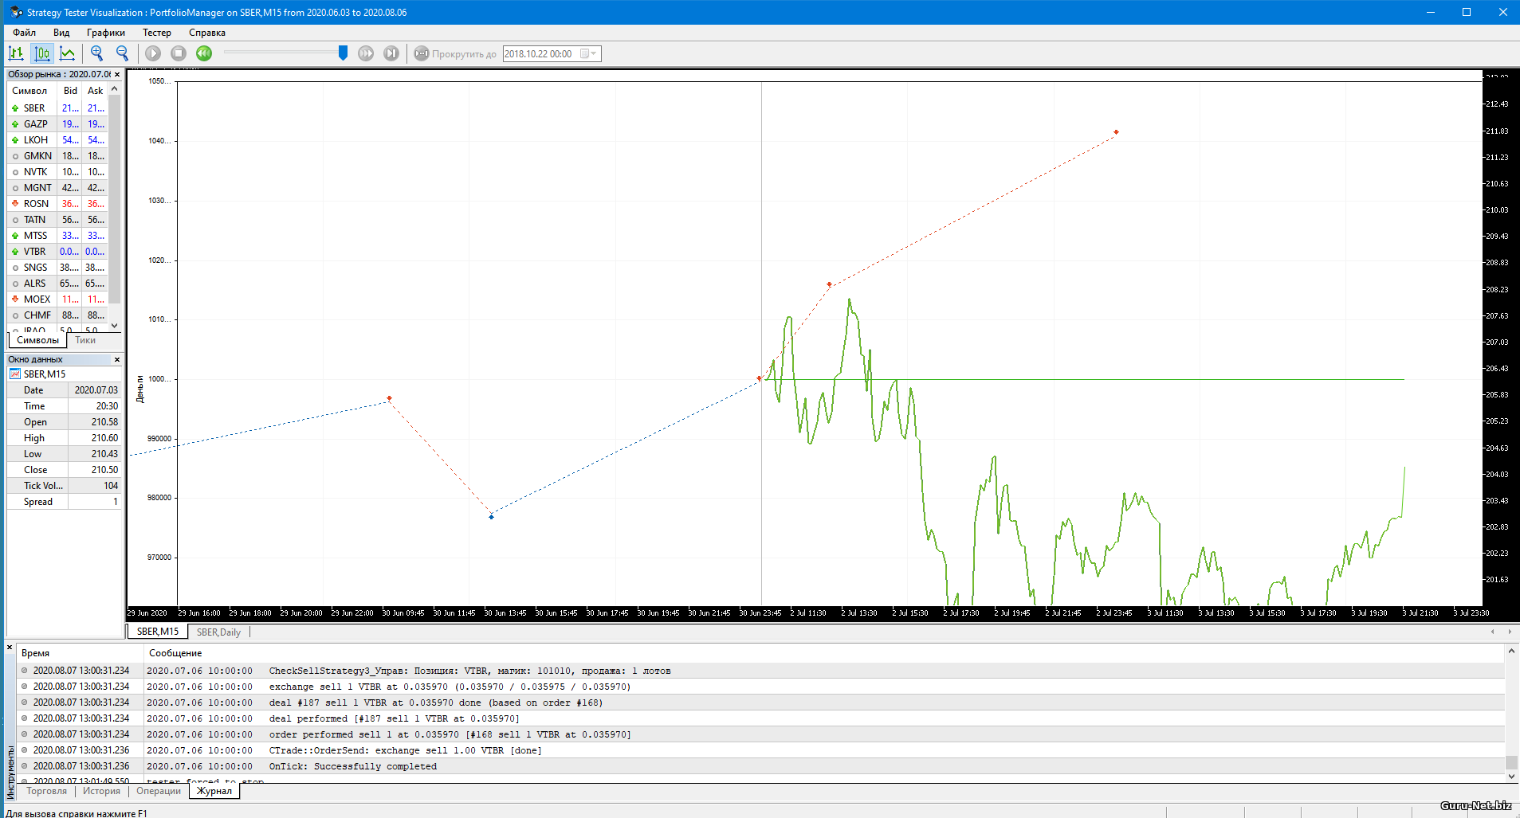Start visualization with play button
Image resolution: width=1520 pixels, height=818 pixels.
coord(153,53)
